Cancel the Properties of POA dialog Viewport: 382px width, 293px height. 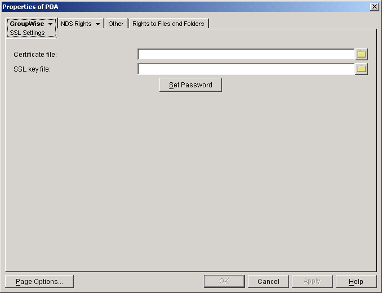point(268,282)
